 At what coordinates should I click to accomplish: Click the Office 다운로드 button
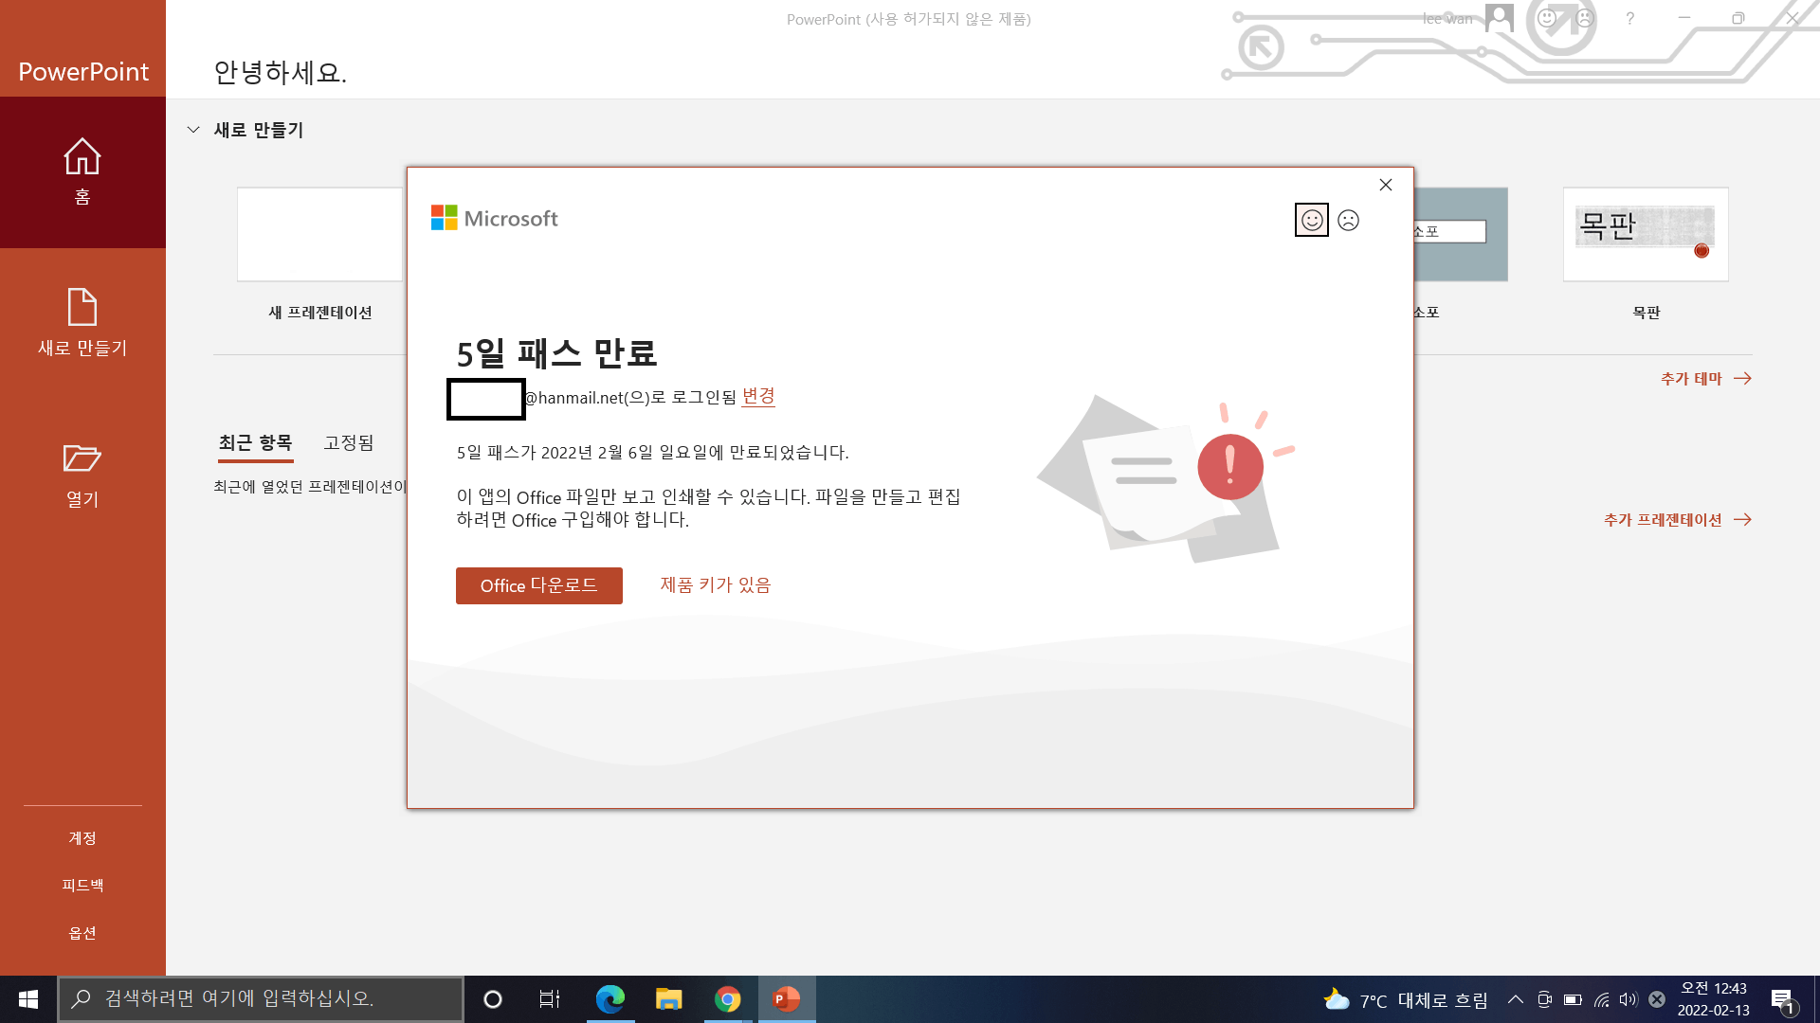tap(539, 585)
